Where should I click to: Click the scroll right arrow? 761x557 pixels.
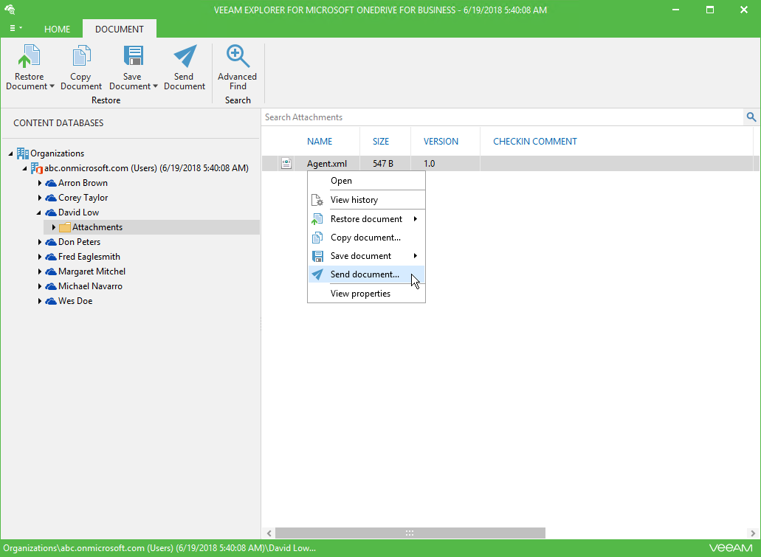pyautogui.click(x=753, y=533)
